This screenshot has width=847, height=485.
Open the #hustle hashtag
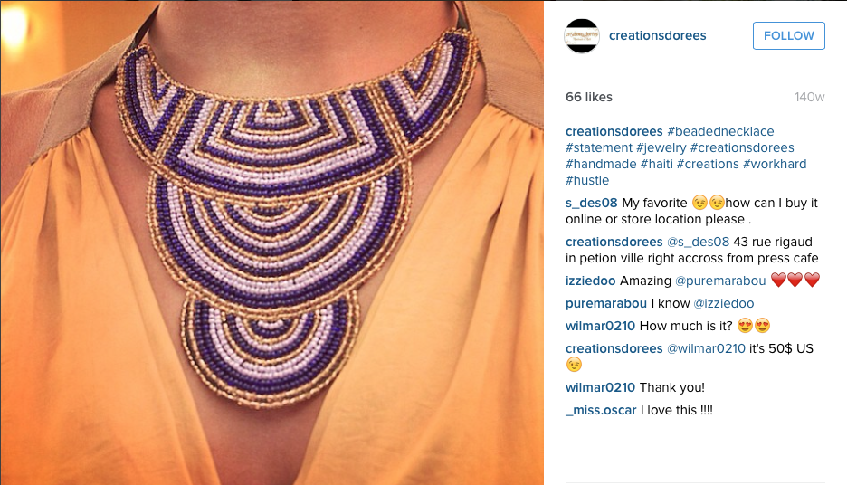(x=587, y=180)
